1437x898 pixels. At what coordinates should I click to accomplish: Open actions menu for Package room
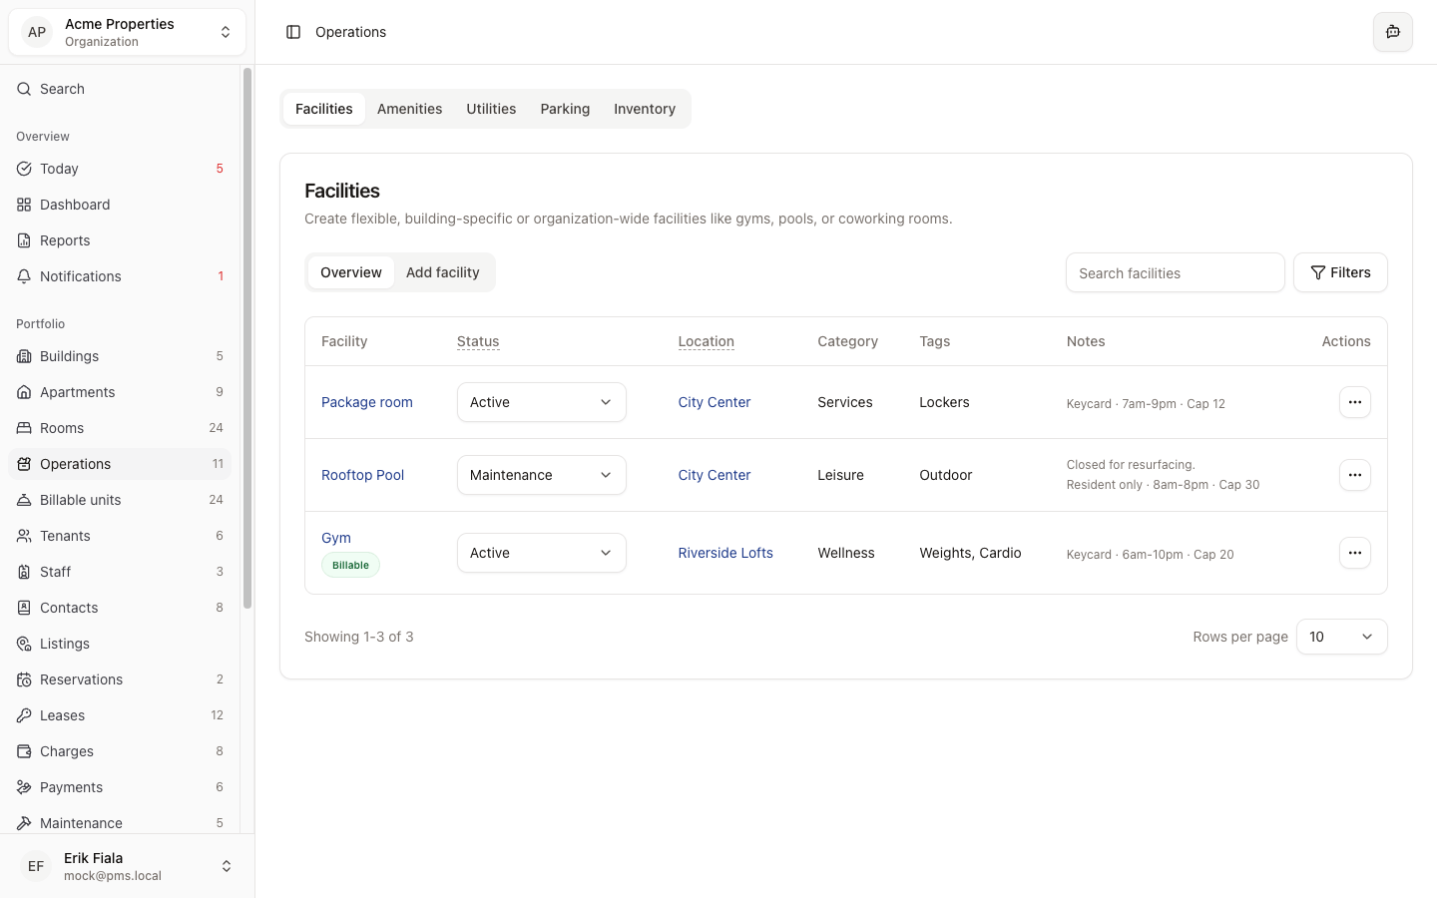point(1354,402)
